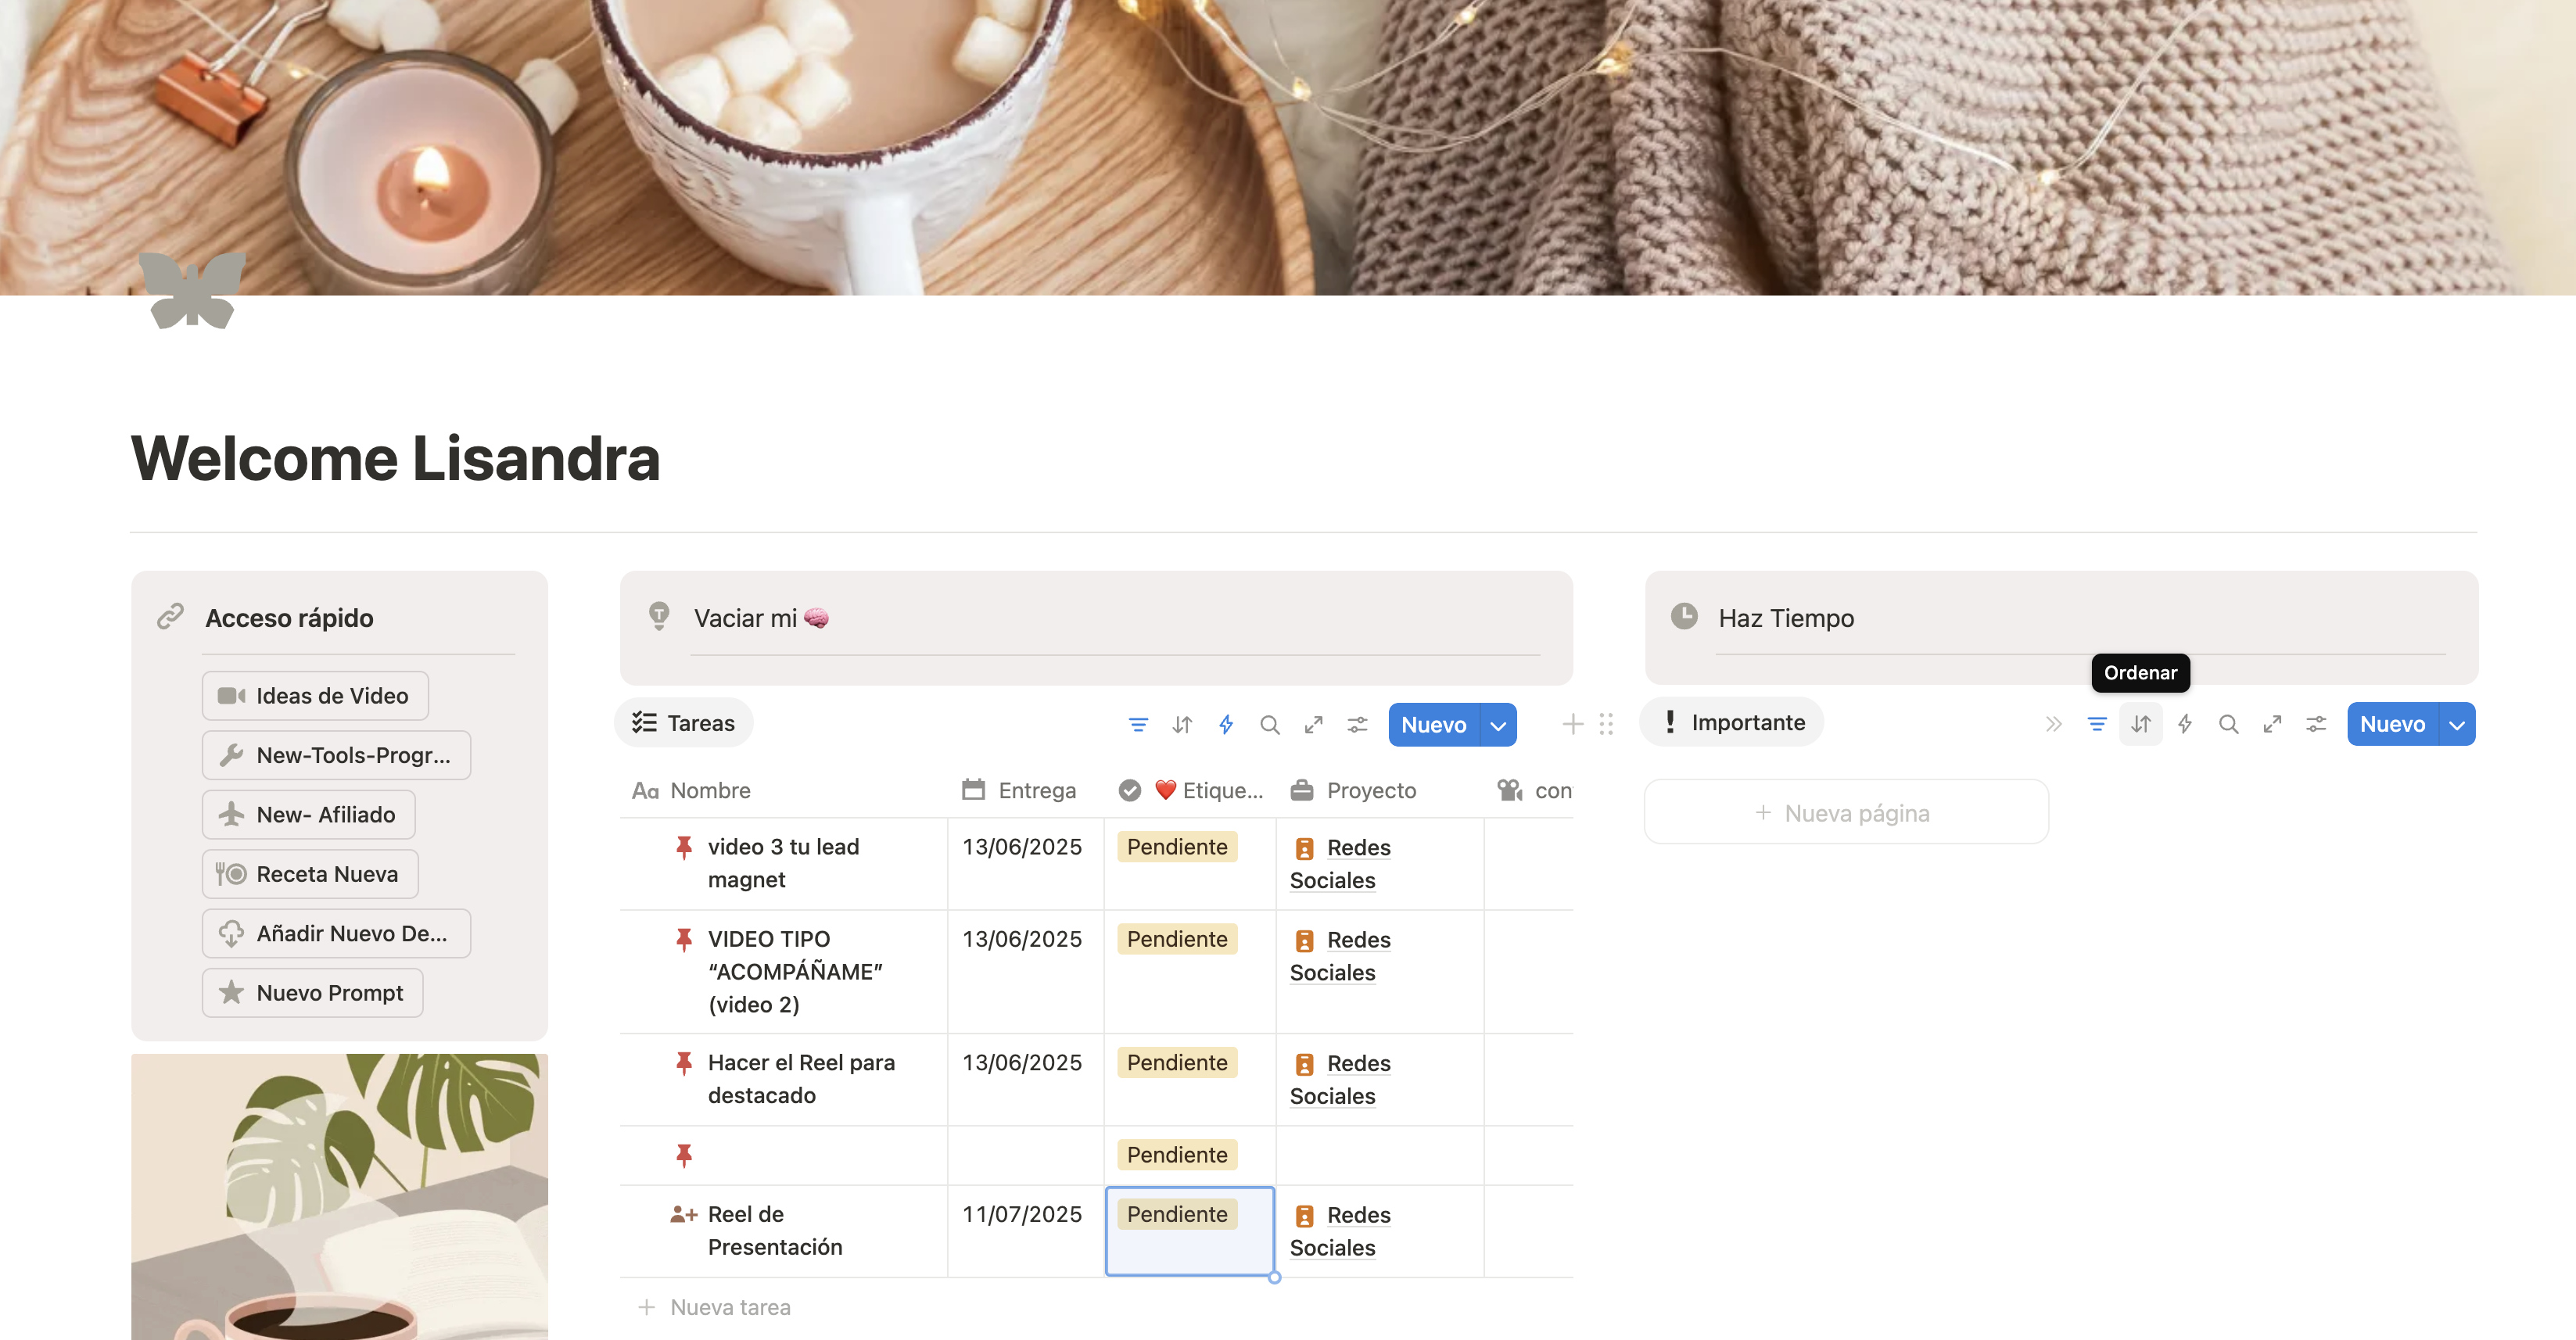This screenshot has height=1340, width=2576.
Task: Click the Ideas de Video button
Action: (x=315, y=695)
